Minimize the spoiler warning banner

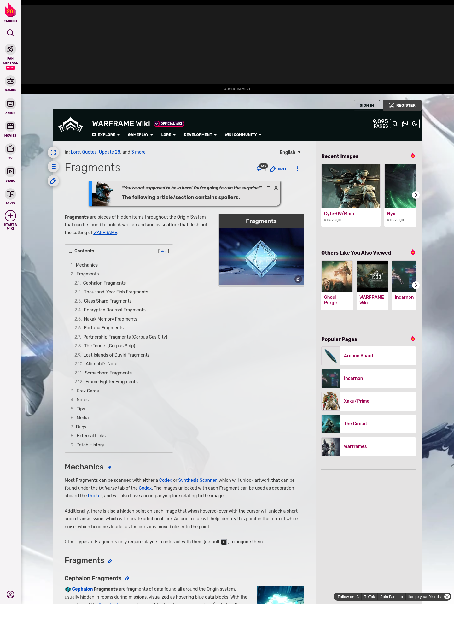[x=269, y=186]
